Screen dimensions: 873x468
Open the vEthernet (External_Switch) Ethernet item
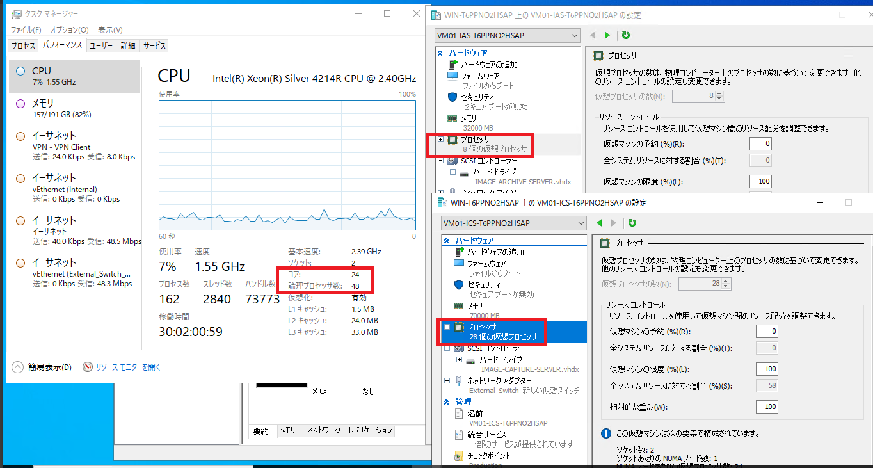pyautogui.click(x=75, y=273)
